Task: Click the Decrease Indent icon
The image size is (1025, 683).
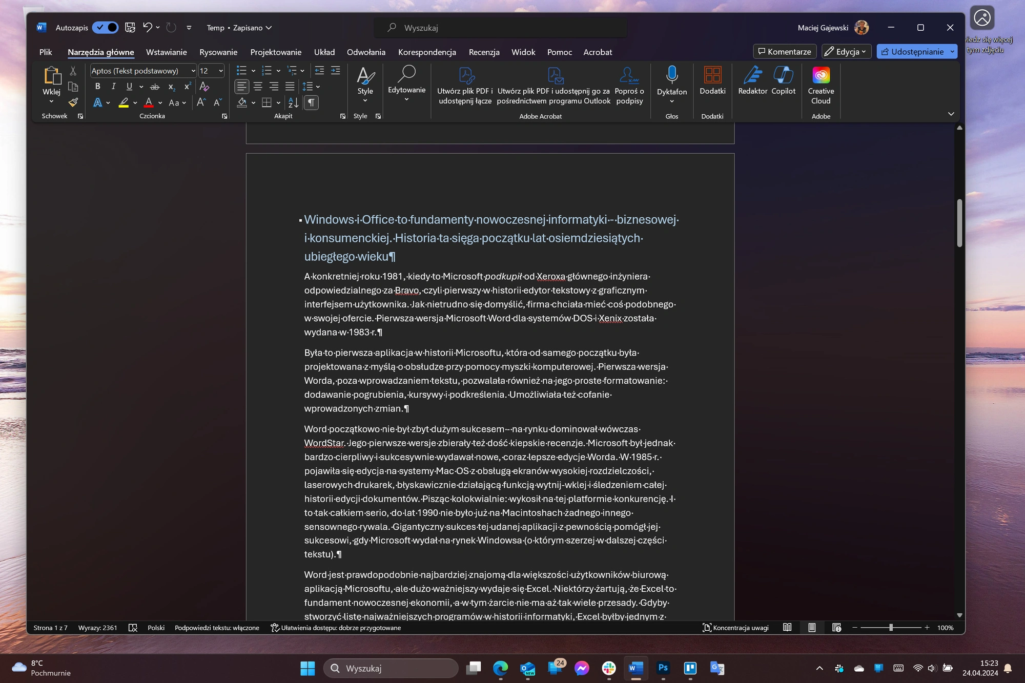Action: 319,70
